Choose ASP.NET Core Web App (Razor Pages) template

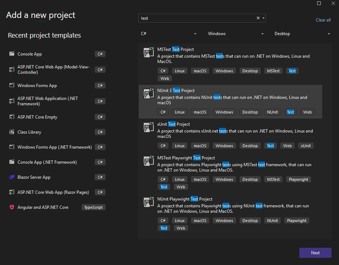[57, 192]
